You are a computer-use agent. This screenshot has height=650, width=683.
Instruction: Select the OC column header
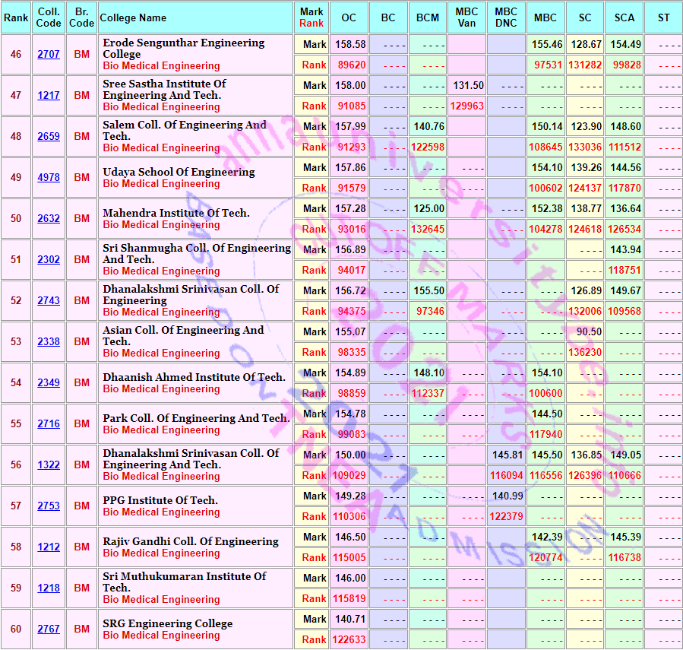(349, 17)
